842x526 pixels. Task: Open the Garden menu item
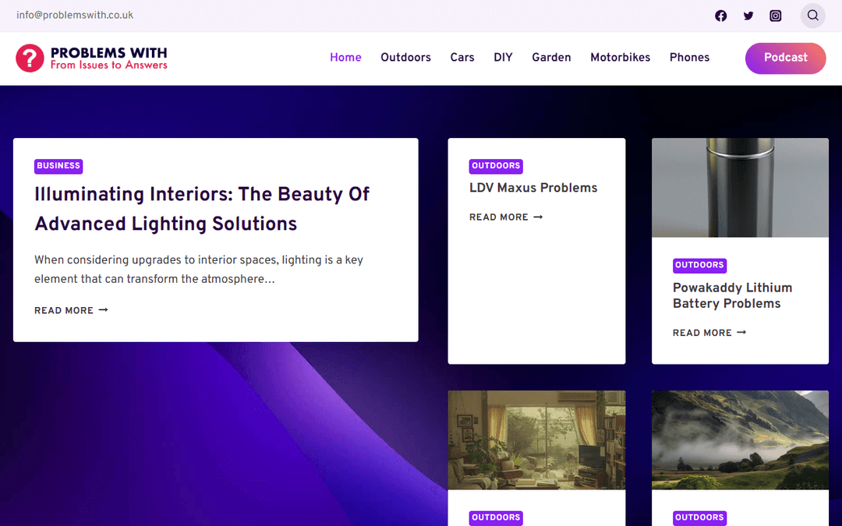pyautogui.click(x=551, y=58)
